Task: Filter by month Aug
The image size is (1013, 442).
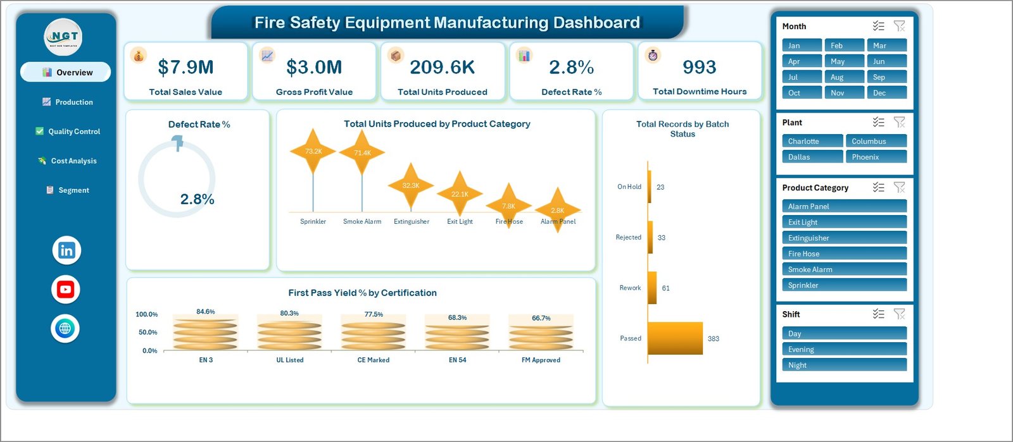Action: (x=845, y=77)
